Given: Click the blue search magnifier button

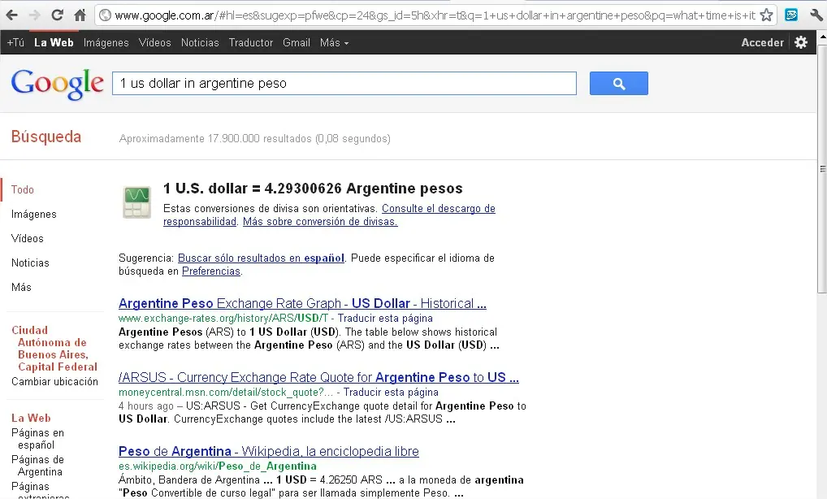Looking at the screenshot, I should (x=619, y=84).
